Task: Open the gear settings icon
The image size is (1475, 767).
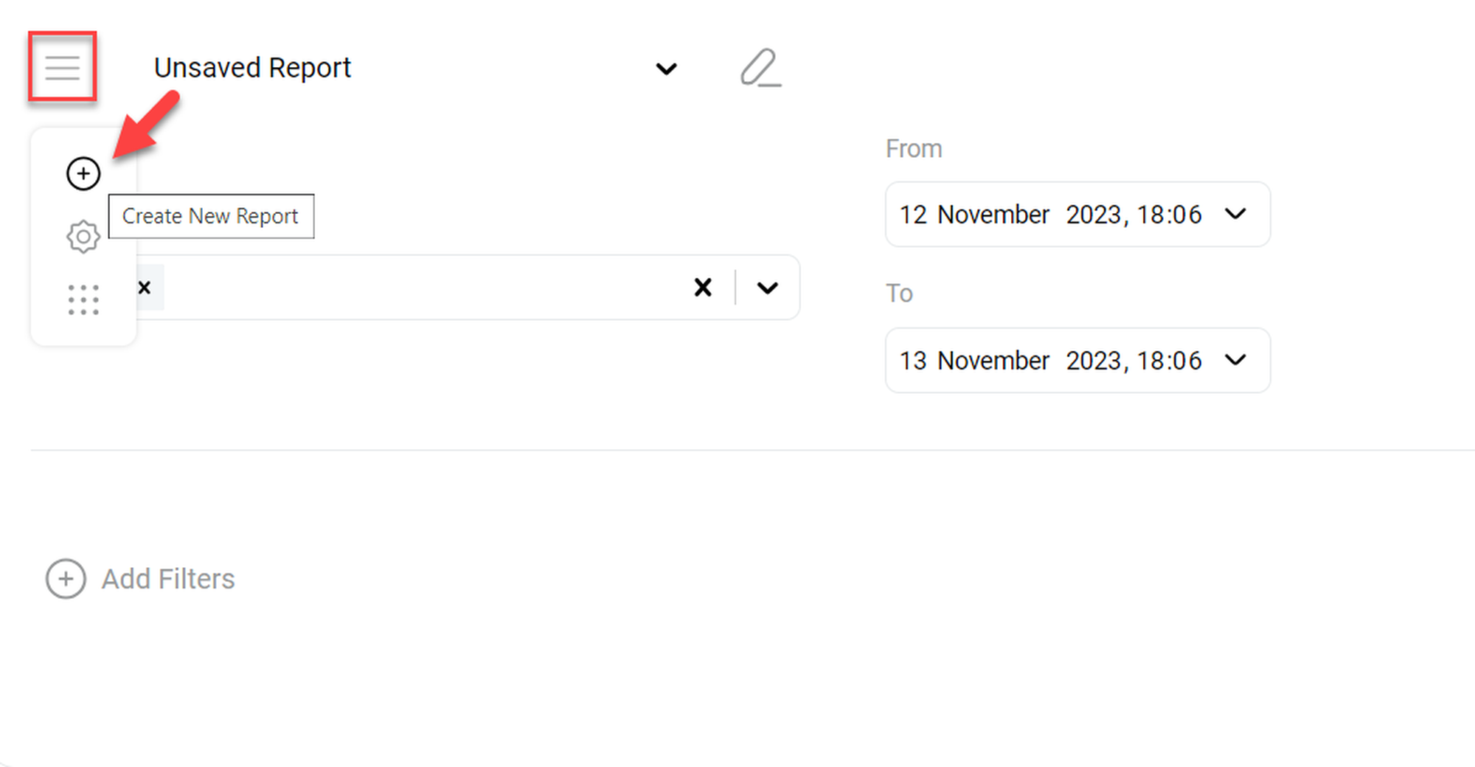Action: [x=83, y=237]
